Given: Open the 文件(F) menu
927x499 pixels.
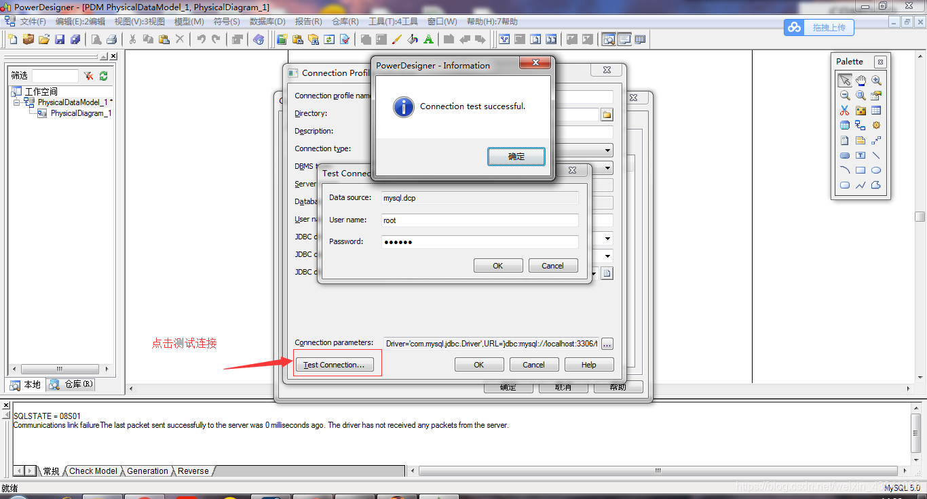Looking at the screenshot, I should [33, 22].
